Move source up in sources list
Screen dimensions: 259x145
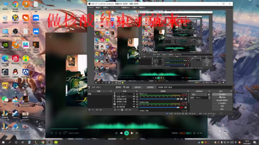pyautogui.click(x=126, y=110)
